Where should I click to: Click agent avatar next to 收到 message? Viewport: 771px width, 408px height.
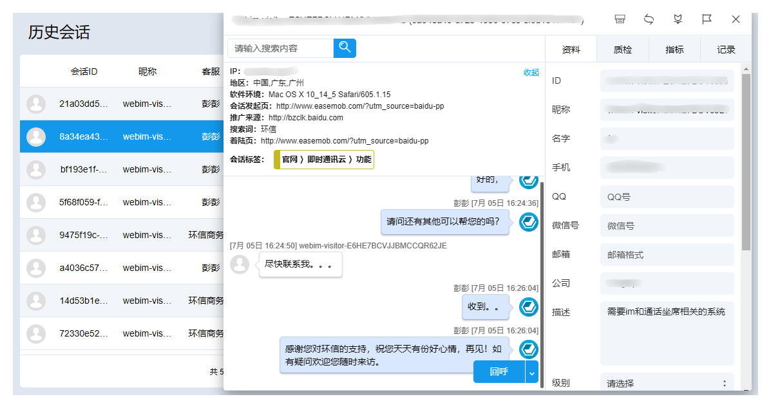[x=529, y=307]
